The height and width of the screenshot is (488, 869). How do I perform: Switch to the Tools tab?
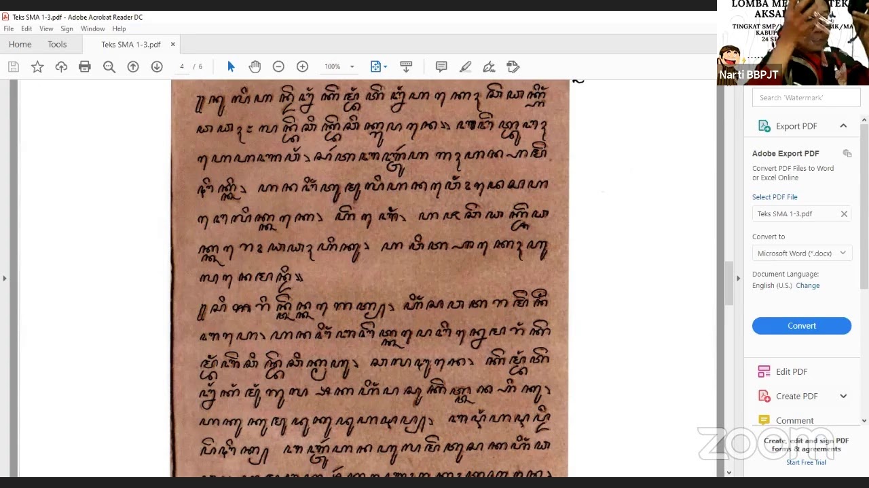[x=57, y=44]
